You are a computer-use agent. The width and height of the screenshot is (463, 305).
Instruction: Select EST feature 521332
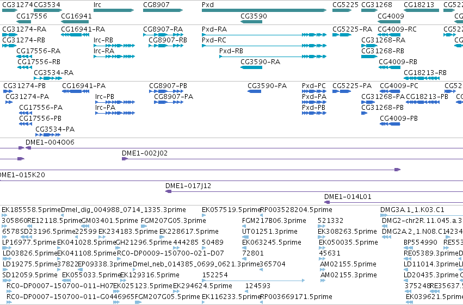coord(321,226)
